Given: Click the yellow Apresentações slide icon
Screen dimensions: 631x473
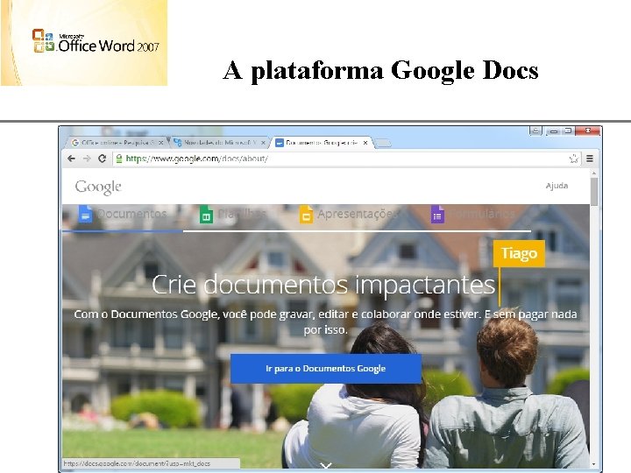Looking at the screenshot, I should click(306, 214).
